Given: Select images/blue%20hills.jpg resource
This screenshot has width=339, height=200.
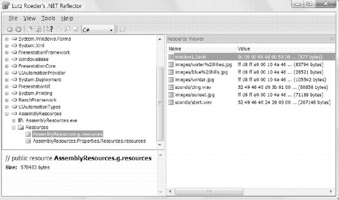Looking at the screenshot, I should click(x=201, y=72).
